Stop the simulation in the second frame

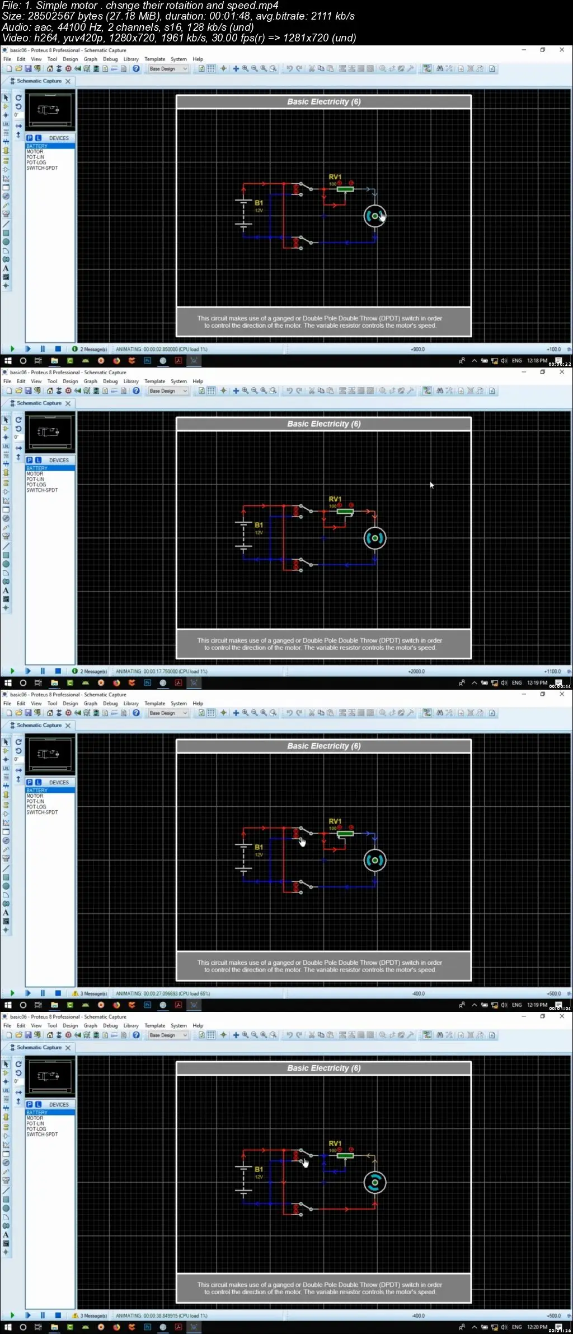58,671
